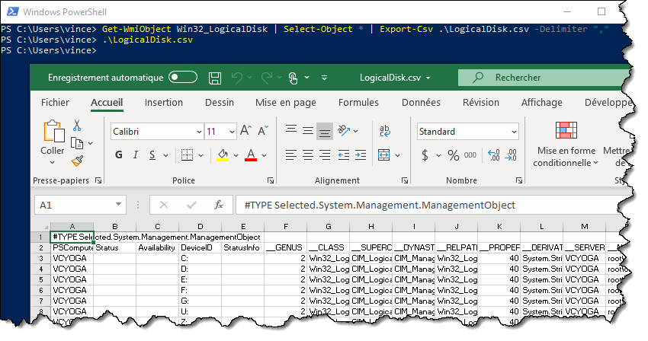Switch to the Données tab
Viewport: 648px width, 341px height.
tap(421, 103)
